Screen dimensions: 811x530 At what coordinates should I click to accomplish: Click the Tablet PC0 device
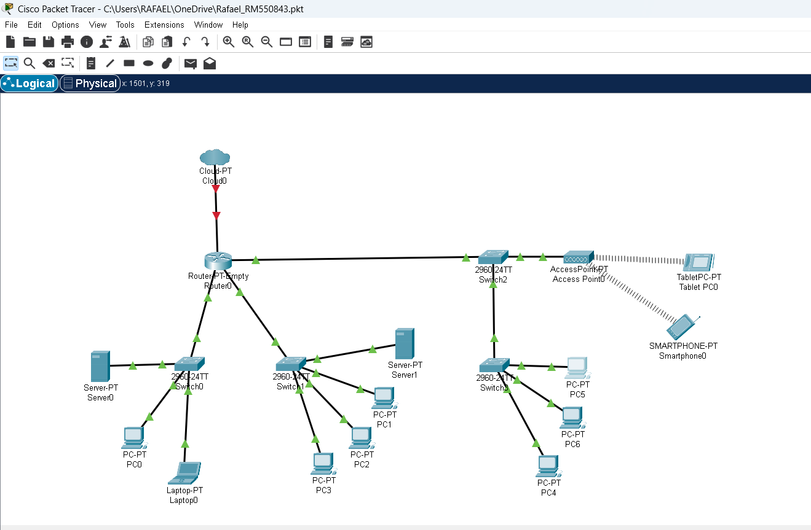[x=698, y=262]
